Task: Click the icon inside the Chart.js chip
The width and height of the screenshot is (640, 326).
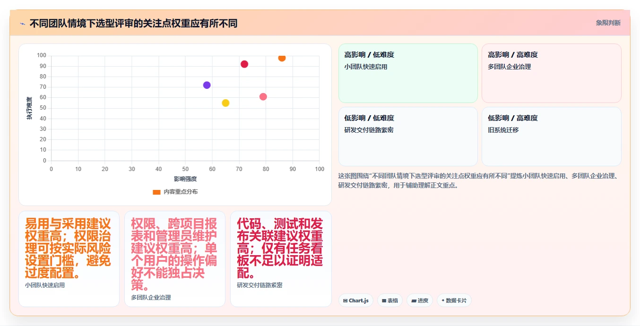Action: coord(346,300)
